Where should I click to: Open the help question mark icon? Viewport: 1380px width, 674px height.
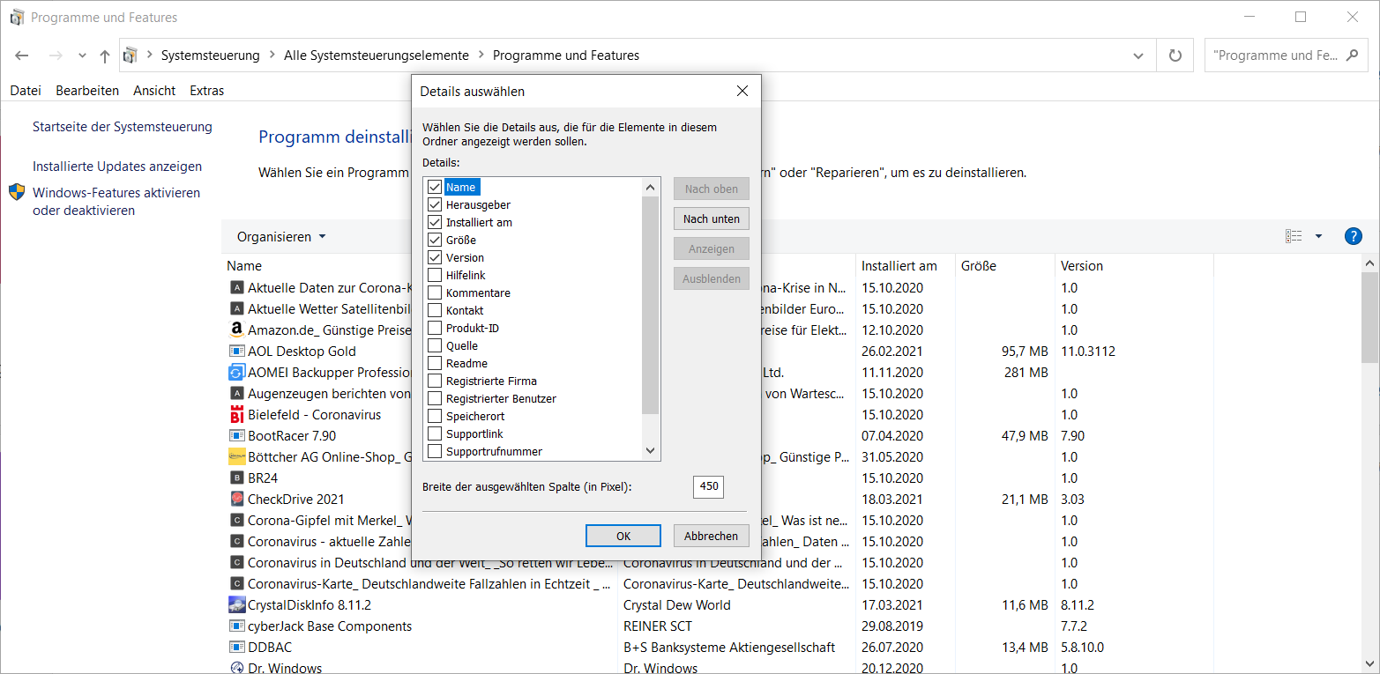[1354, 236]
